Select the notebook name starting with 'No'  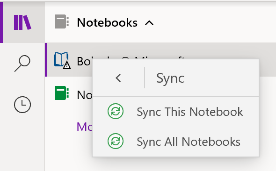pyautogui.click(x=85, y=95)
